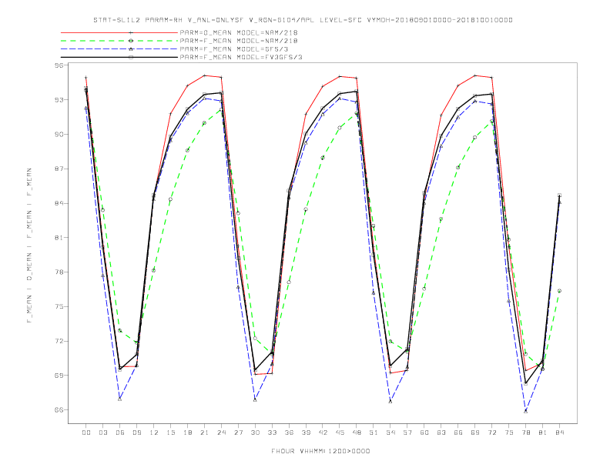The height and width of the screenshot is (471, 610).
Task: Click y-axis tick value 84
Action: pos(59,203)
